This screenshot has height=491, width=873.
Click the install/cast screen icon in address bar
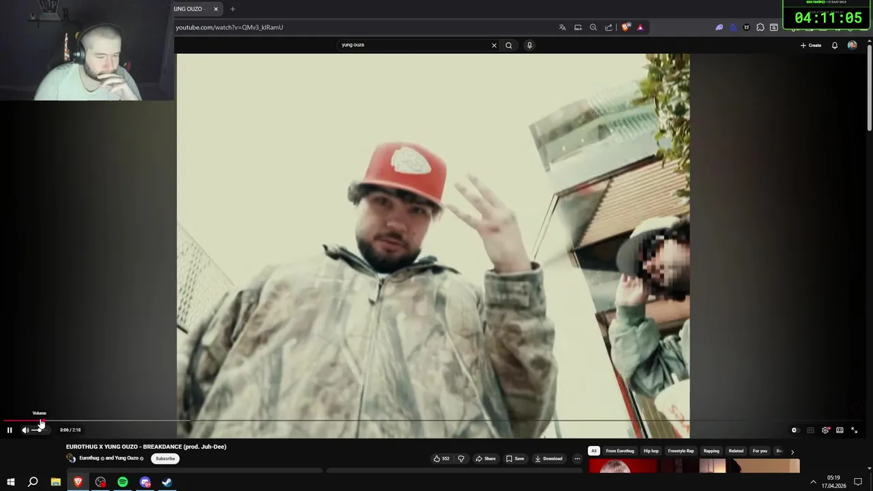(578, 27)
